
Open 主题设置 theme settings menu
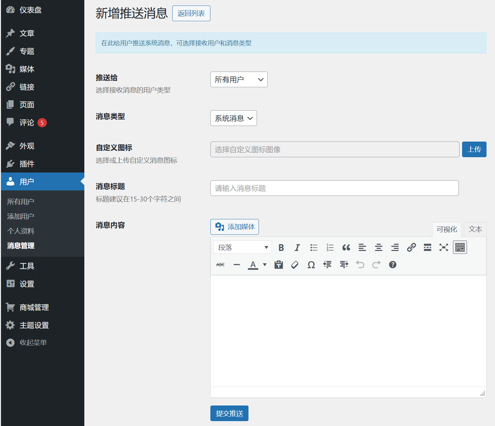[x=42, y=325]
